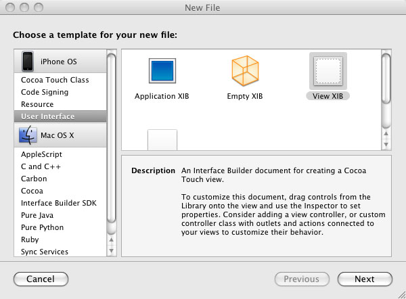Click the window resize grip corner

tap(401, 294)
